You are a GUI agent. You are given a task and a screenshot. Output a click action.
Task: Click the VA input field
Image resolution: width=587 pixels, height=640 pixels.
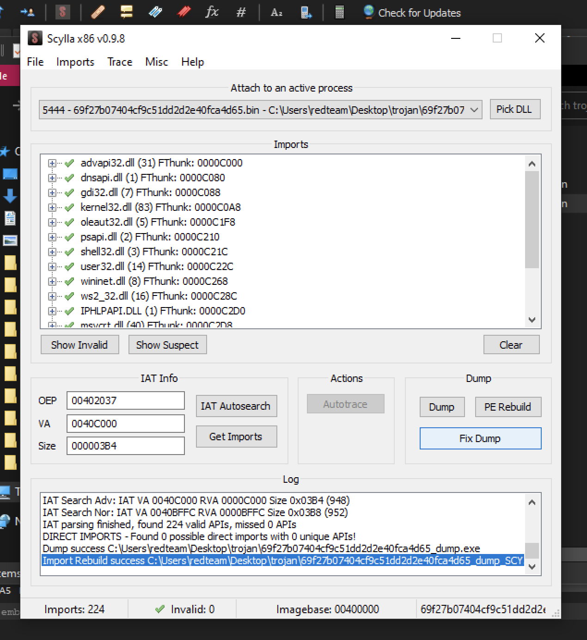click(126, 424)
